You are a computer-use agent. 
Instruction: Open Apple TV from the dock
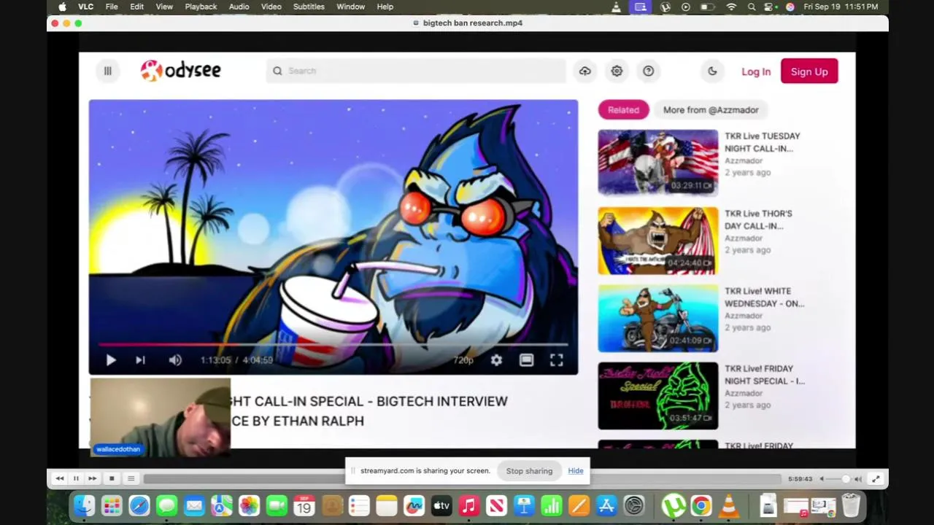tap(441, 505)
